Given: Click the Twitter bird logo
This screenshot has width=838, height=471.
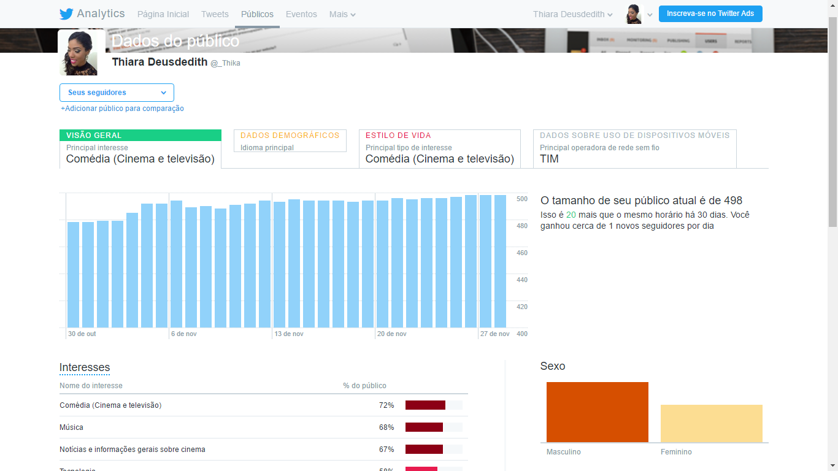Looking at the screenshot, I should pos(66,14).
